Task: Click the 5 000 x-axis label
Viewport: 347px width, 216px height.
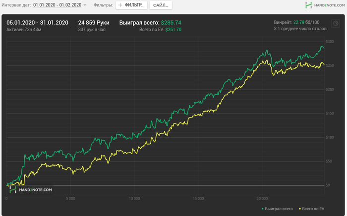Action: (70, 199)
